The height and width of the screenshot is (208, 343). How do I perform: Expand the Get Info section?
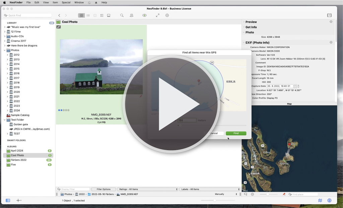click(x=244, y=27)
